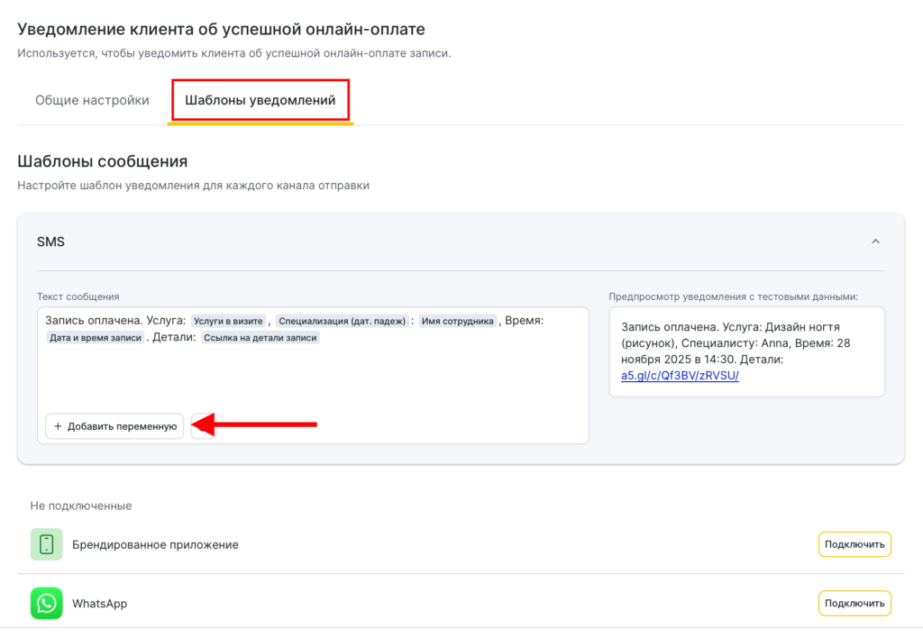Select the Специализация (дат. падеж) variable chip
Image resolution: width=923 pixels, height=638 pixels.
[342, 321]
